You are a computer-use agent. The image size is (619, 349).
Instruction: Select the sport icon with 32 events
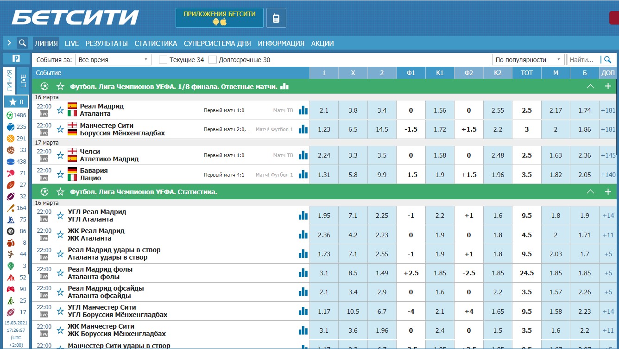[x=10, y=197]
